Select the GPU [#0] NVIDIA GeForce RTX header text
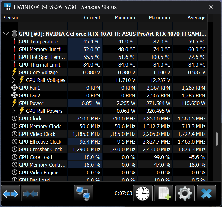This screenshot has height=207, width=222. pyautogui.click(x=112, y=34)
